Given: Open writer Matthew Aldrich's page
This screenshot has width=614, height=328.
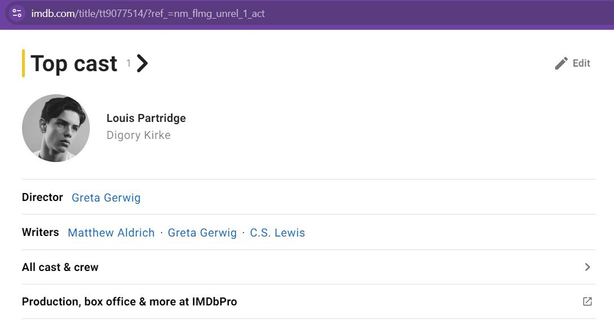Looking at the screenshot, I should tap(111, 233).
